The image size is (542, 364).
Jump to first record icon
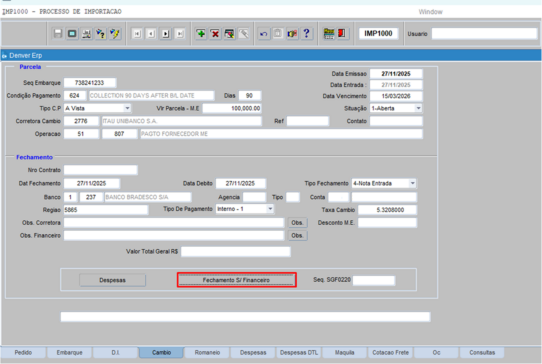137,34
